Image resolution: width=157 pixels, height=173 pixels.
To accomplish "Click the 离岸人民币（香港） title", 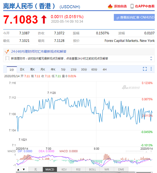I will click(29, 6).
